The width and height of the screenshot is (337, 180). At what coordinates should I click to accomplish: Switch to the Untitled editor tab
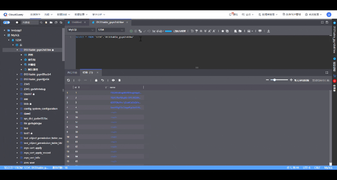pos(77,22)
